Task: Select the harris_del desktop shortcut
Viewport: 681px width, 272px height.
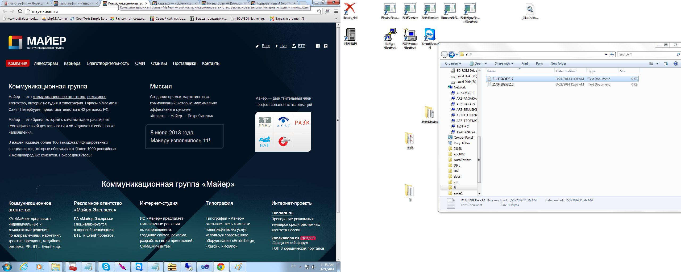Action: (x=350, y=11)
